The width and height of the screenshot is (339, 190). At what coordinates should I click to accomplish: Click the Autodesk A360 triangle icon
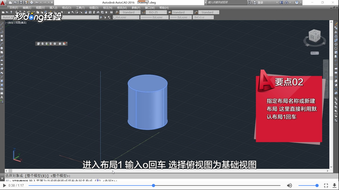tap(287, 2)
